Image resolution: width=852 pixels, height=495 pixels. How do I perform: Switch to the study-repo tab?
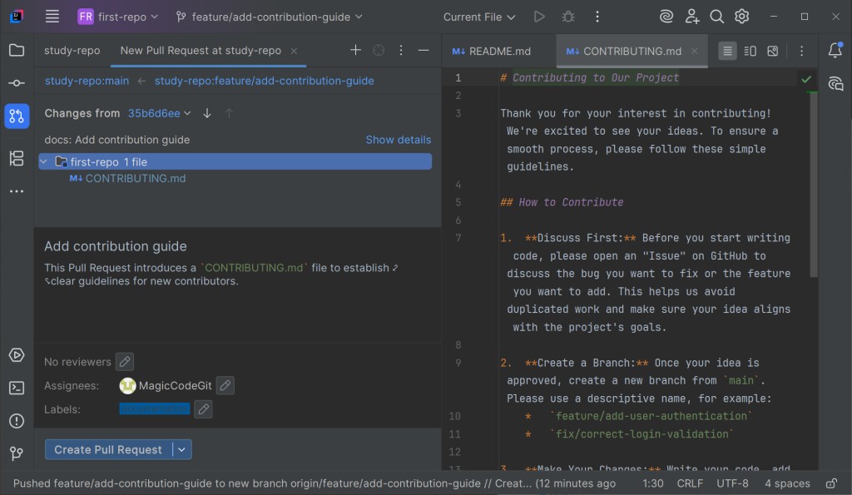[72, 51]
